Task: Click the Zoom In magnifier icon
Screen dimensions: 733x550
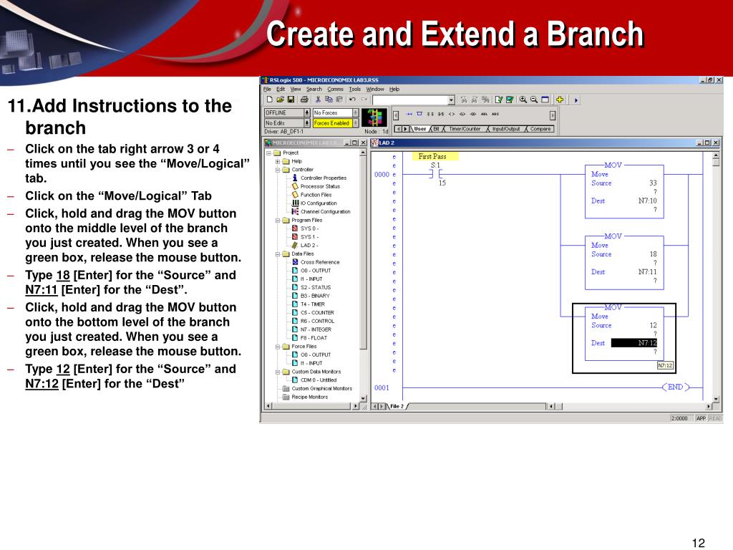Action: click(523, 100)
